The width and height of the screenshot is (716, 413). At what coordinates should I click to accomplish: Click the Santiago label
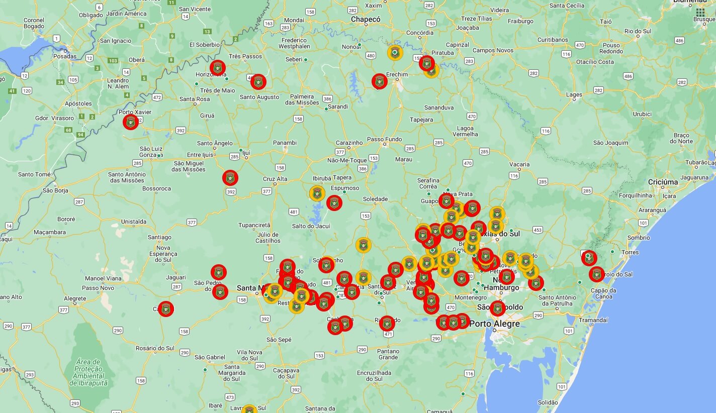[x=159, y=237]
